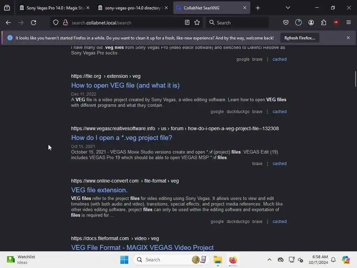Open VEG file extension result

point(99,190)
